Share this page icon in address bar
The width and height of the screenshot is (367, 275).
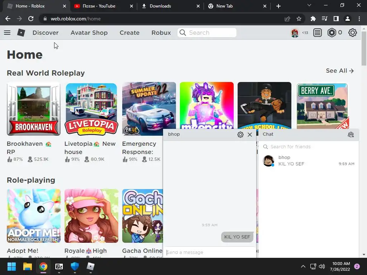tap(287, 19)
